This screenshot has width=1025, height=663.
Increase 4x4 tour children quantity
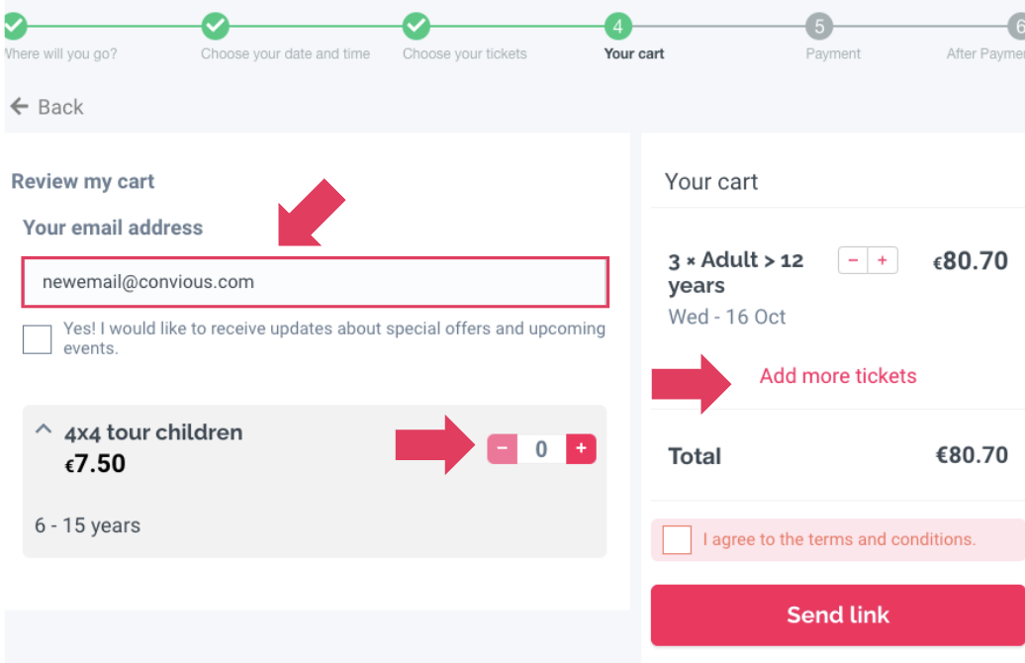click(x=581, y=449)
